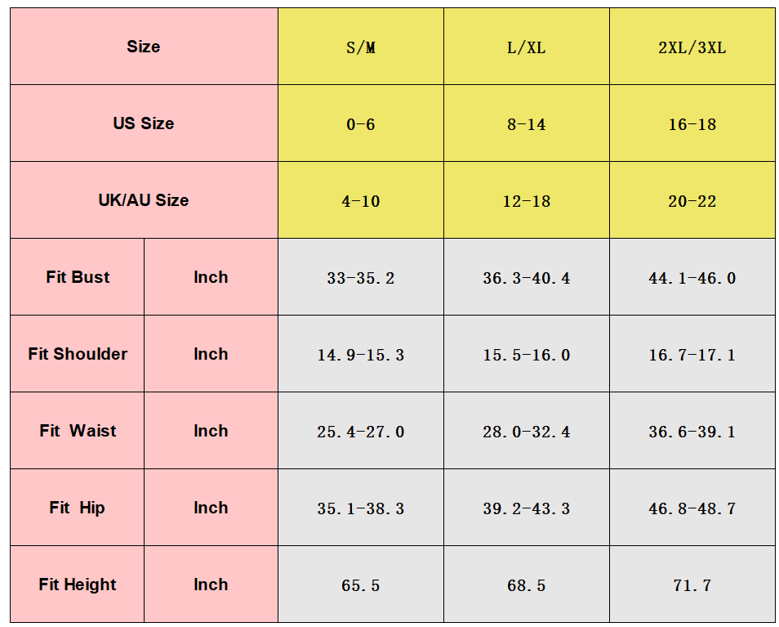Select the 28.0-32.4 waist cell

[x=527, y=430]
